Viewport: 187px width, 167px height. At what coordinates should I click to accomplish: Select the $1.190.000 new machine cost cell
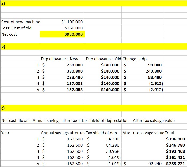coord(62,22)
